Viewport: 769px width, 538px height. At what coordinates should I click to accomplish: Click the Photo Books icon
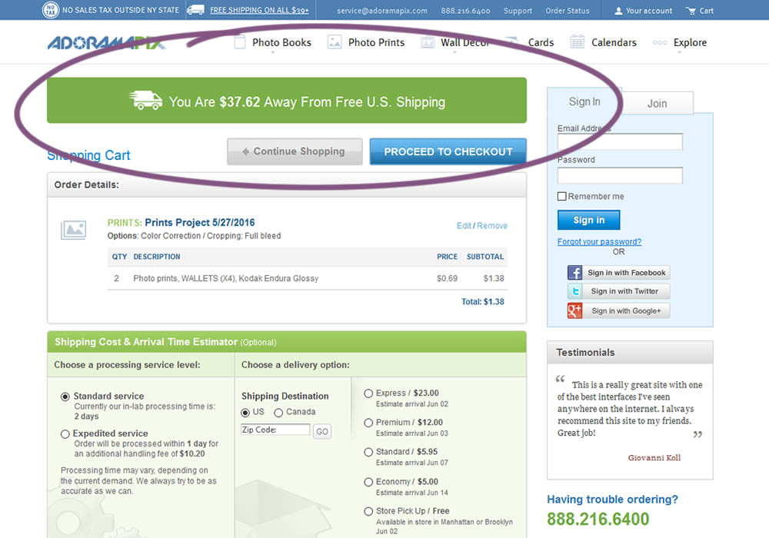[240, 42]
